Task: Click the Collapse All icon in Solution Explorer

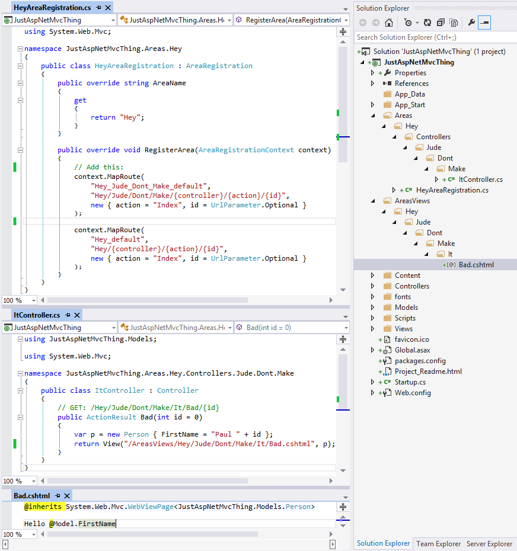Action: click(441, 23)
